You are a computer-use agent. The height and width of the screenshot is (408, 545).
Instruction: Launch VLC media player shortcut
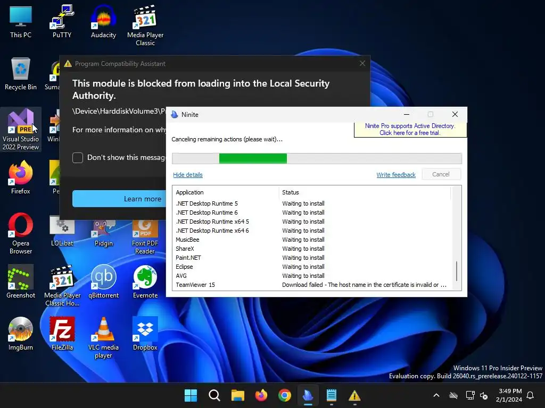103,338
